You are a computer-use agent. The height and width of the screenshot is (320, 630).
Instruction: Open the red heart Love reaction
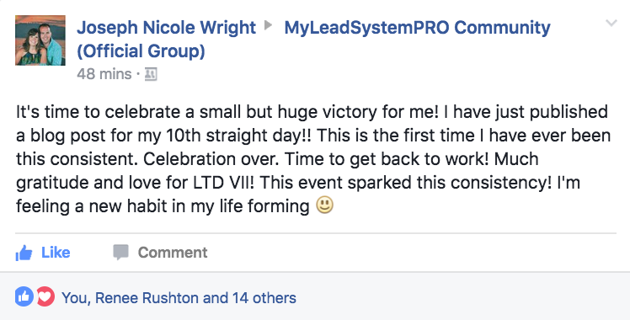(x=45, y=297)
